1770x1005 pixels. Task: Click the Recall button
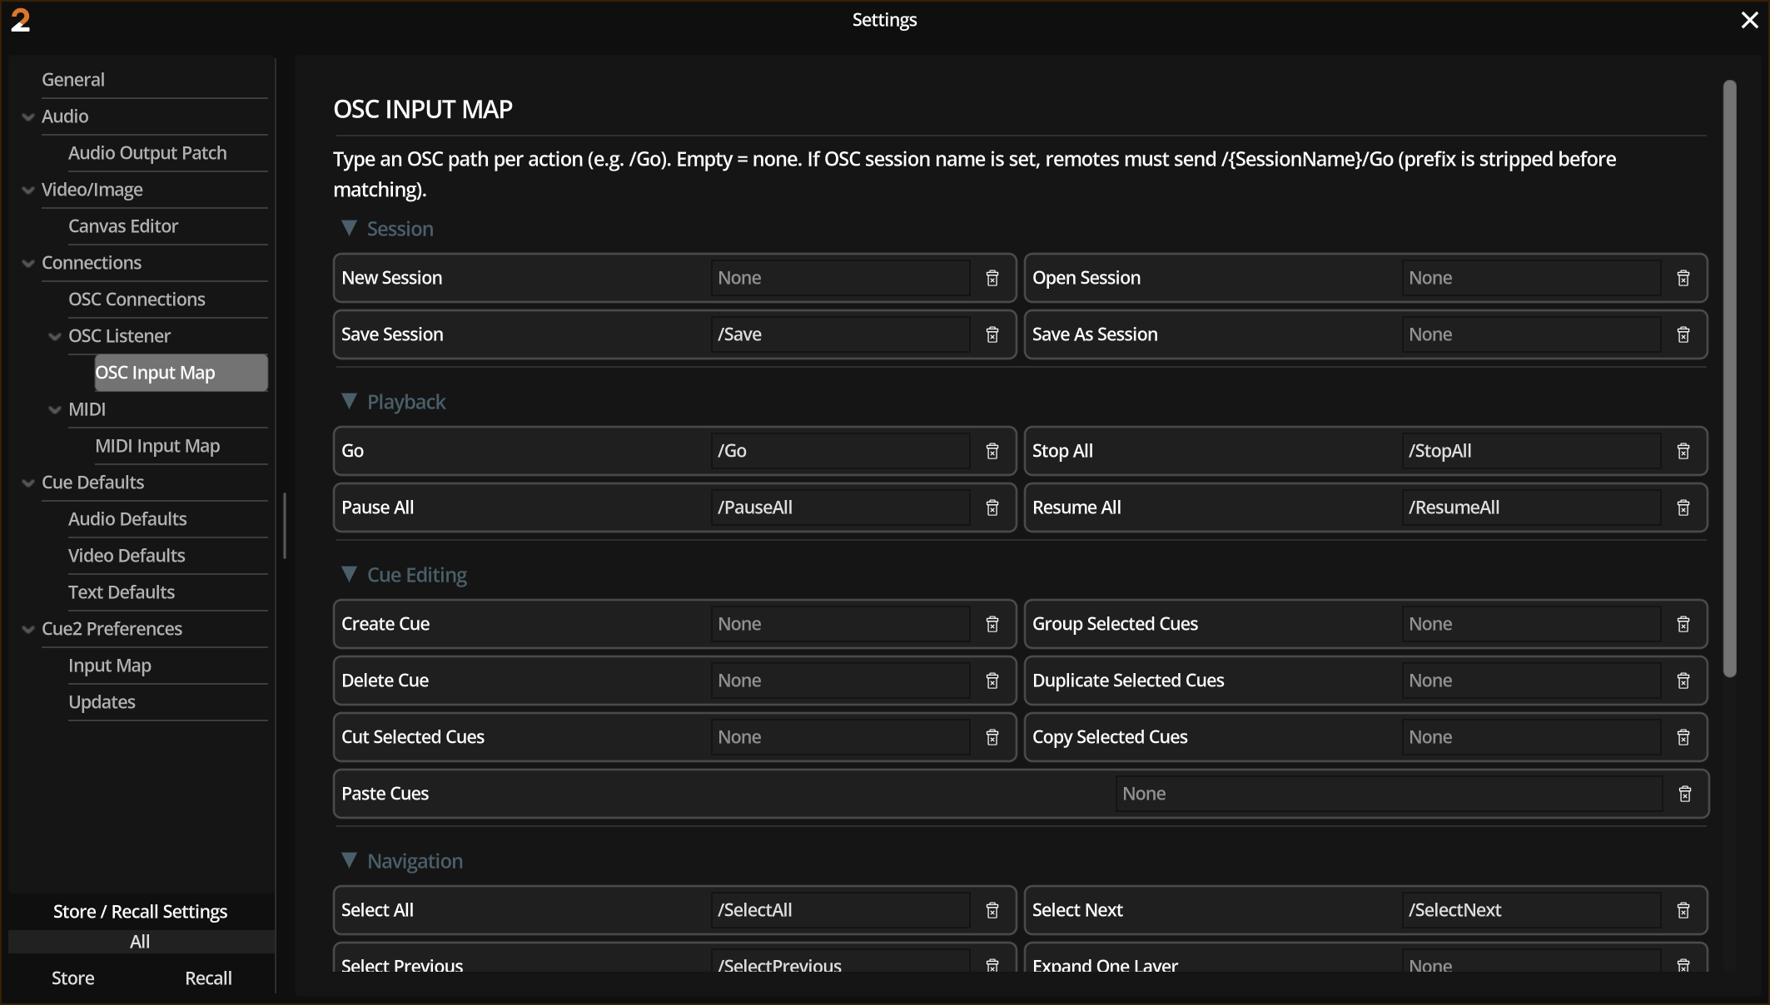click(x=208, y=978)
